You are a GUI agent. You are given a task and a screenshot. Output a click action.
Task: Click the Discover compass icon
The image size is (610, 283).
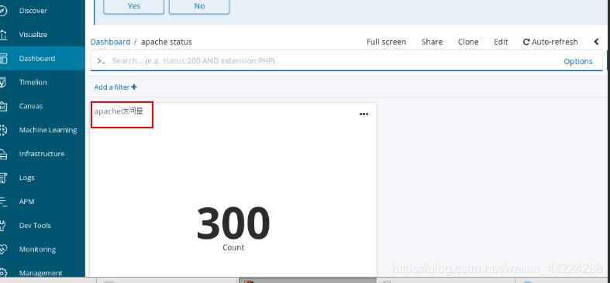[x=3, y=11]
